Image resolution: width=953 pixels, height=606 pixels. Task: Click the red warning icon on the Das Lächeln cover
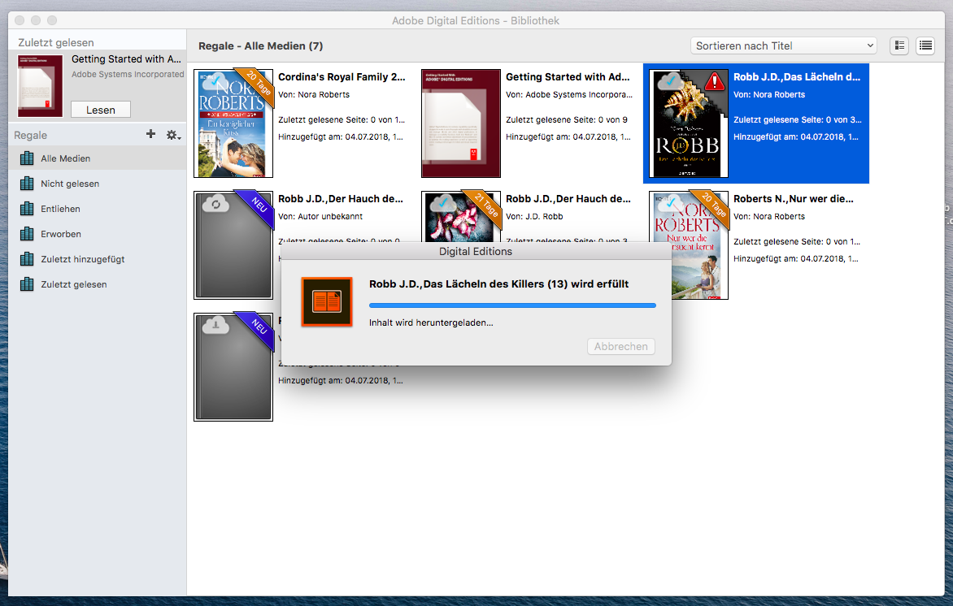pos(715,81)
